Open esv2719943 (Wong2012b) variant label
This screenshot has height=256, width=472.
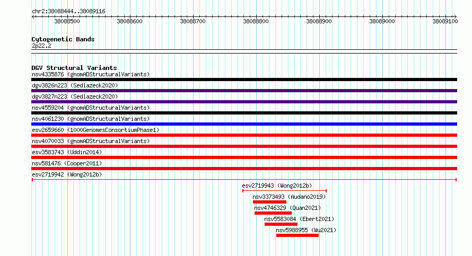click(x=277, y=186)
